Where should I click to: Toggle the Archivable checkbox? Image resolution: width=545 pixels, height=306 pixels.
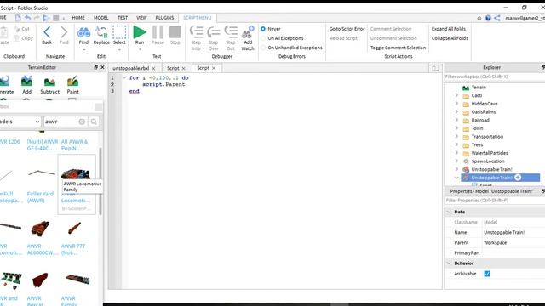(x=487, y=274)
